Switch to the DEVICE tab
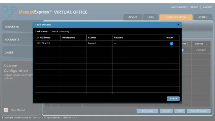 (133, 17)
